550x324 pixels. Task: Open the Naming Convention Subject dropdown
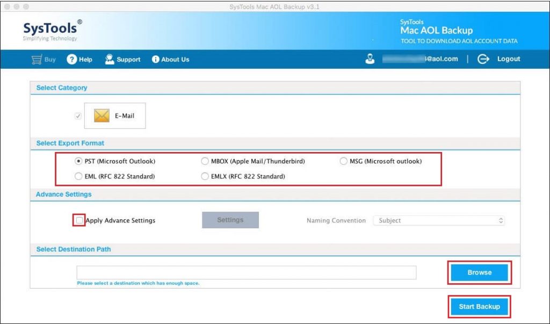(x=439, y=220)
